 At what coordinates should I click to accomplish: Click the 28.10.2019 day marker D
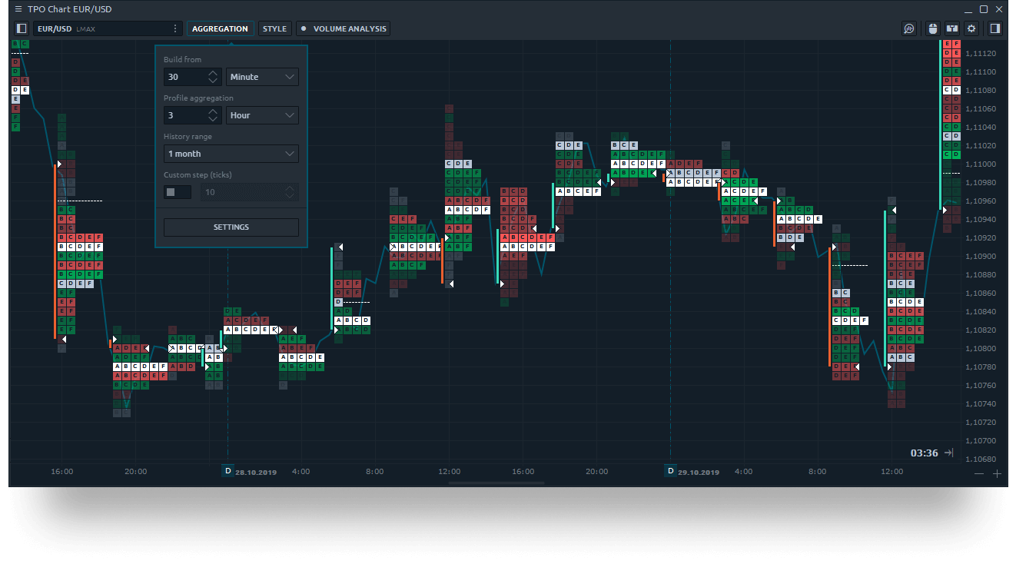tap(227, 470)
